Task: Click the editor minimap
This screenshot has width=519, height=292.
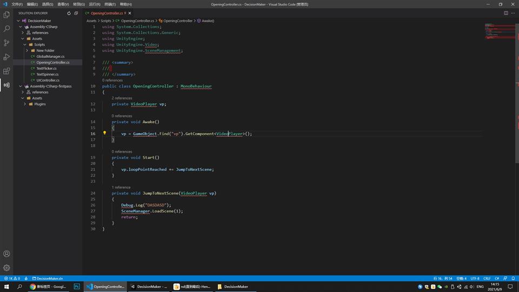Action: click(x=500, y=31)
